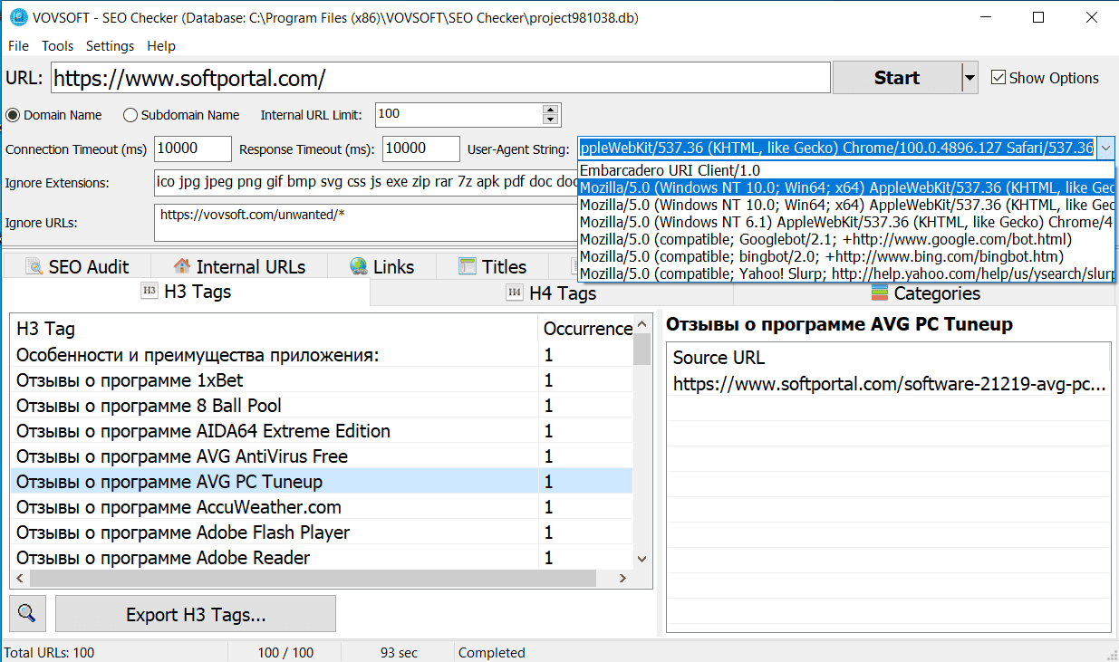Viewport: 1119px width, 662px height.
Task: Click the Internal URL Limit field
Action: pos(458,114)
